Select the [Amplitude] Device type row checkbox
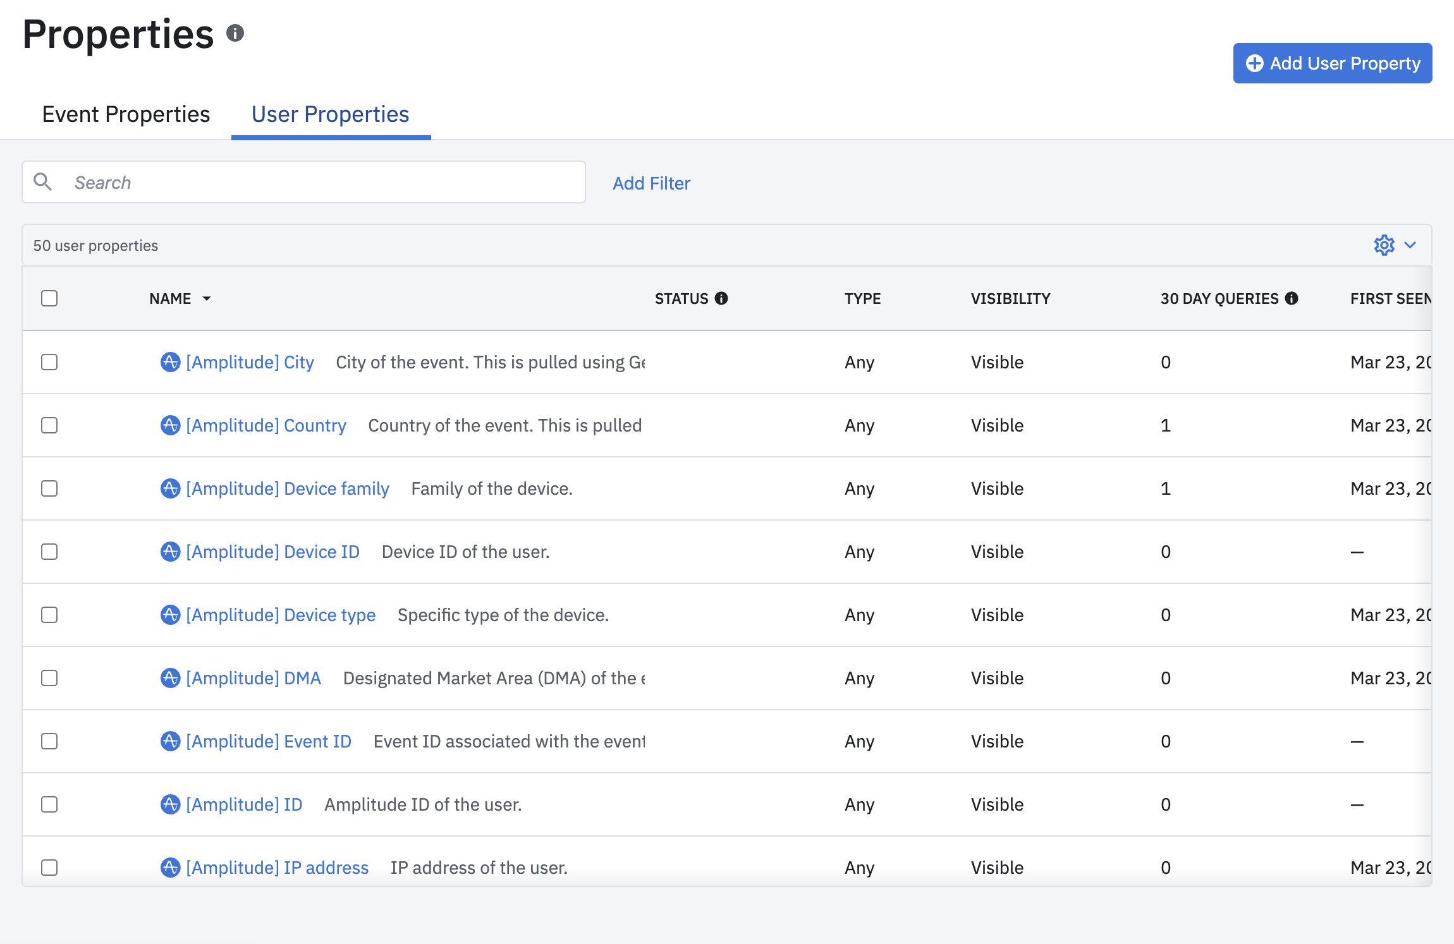 [x=49, y=615]
